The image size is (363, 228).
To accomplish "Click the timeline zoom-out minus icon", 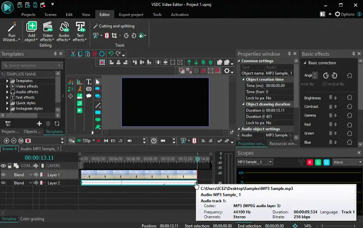I will [x=14, y=141].
